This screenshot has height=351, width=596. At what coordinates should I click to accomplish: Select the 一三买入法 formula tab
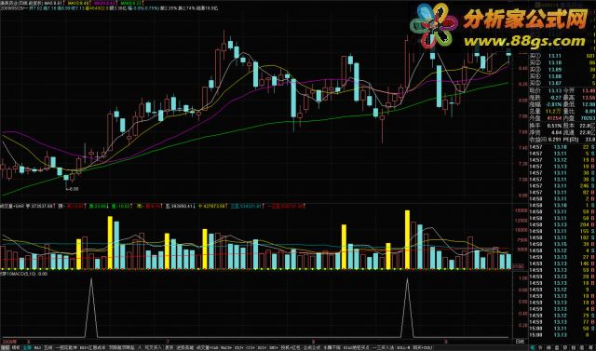tap(384, 347)
